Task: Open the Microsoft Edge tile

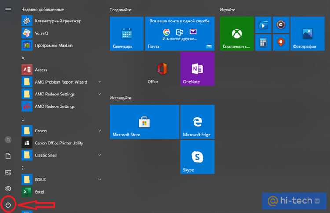Action: 198,122
